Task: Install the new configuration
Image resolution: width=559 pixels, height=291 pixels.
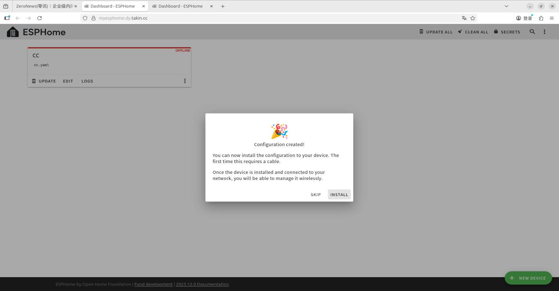Action: (339, 194)
